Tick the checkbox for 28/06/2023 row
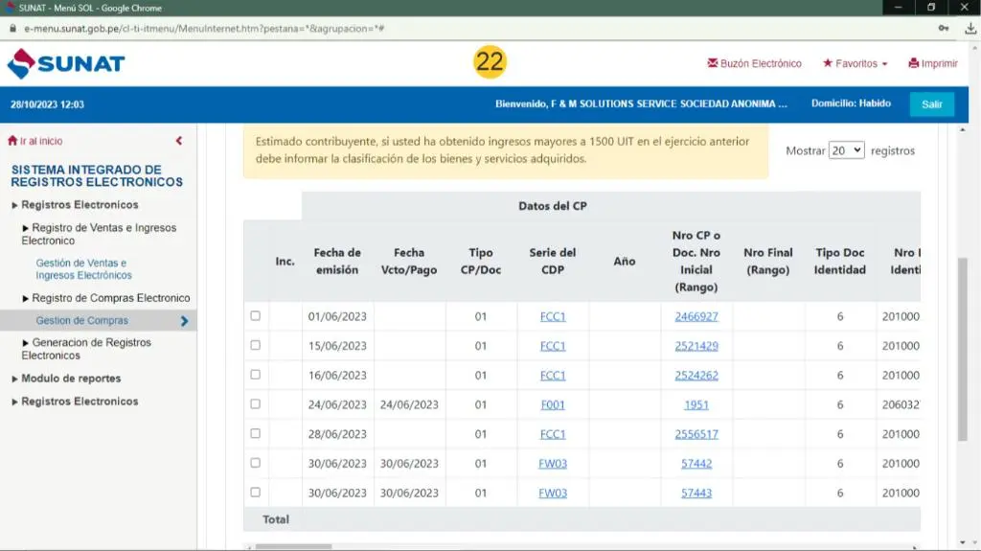Image resolution: width=981 pixels, height=551 pixels. [255, 433]
